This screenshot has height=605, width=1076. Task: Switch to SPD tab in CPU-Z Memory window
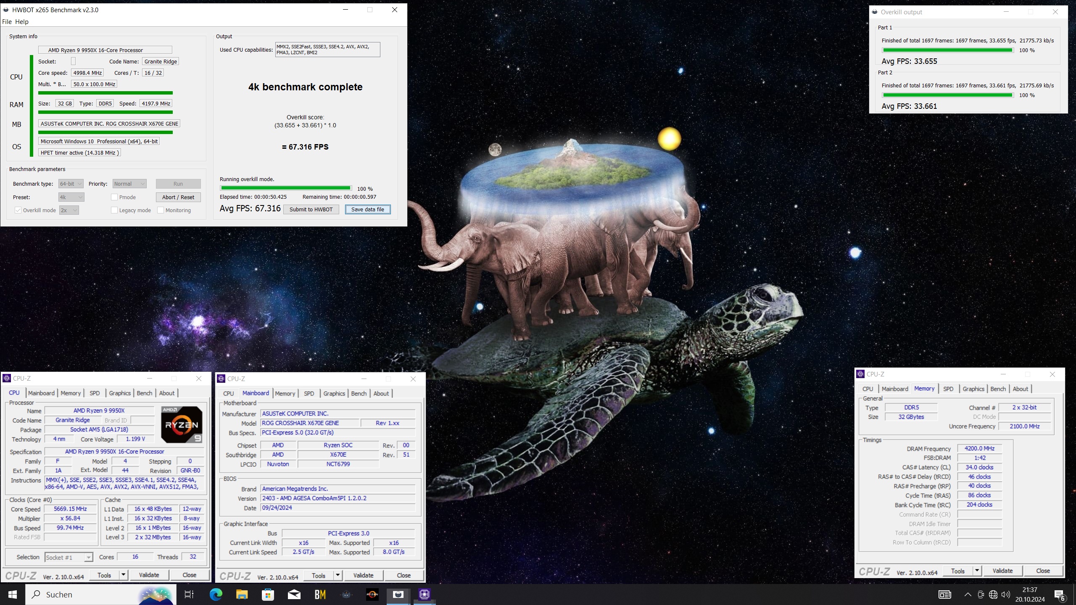click(948, 389)
